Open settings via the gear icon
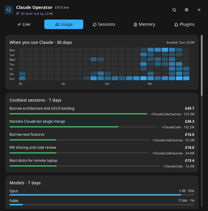This screenshot has width=208, height=211. pos(187,10)
